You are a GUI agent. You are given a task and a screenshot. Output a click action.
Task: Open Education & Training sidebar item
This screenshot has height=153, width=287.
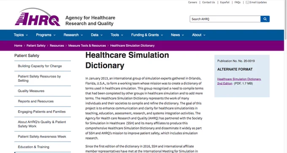[33, 147]
